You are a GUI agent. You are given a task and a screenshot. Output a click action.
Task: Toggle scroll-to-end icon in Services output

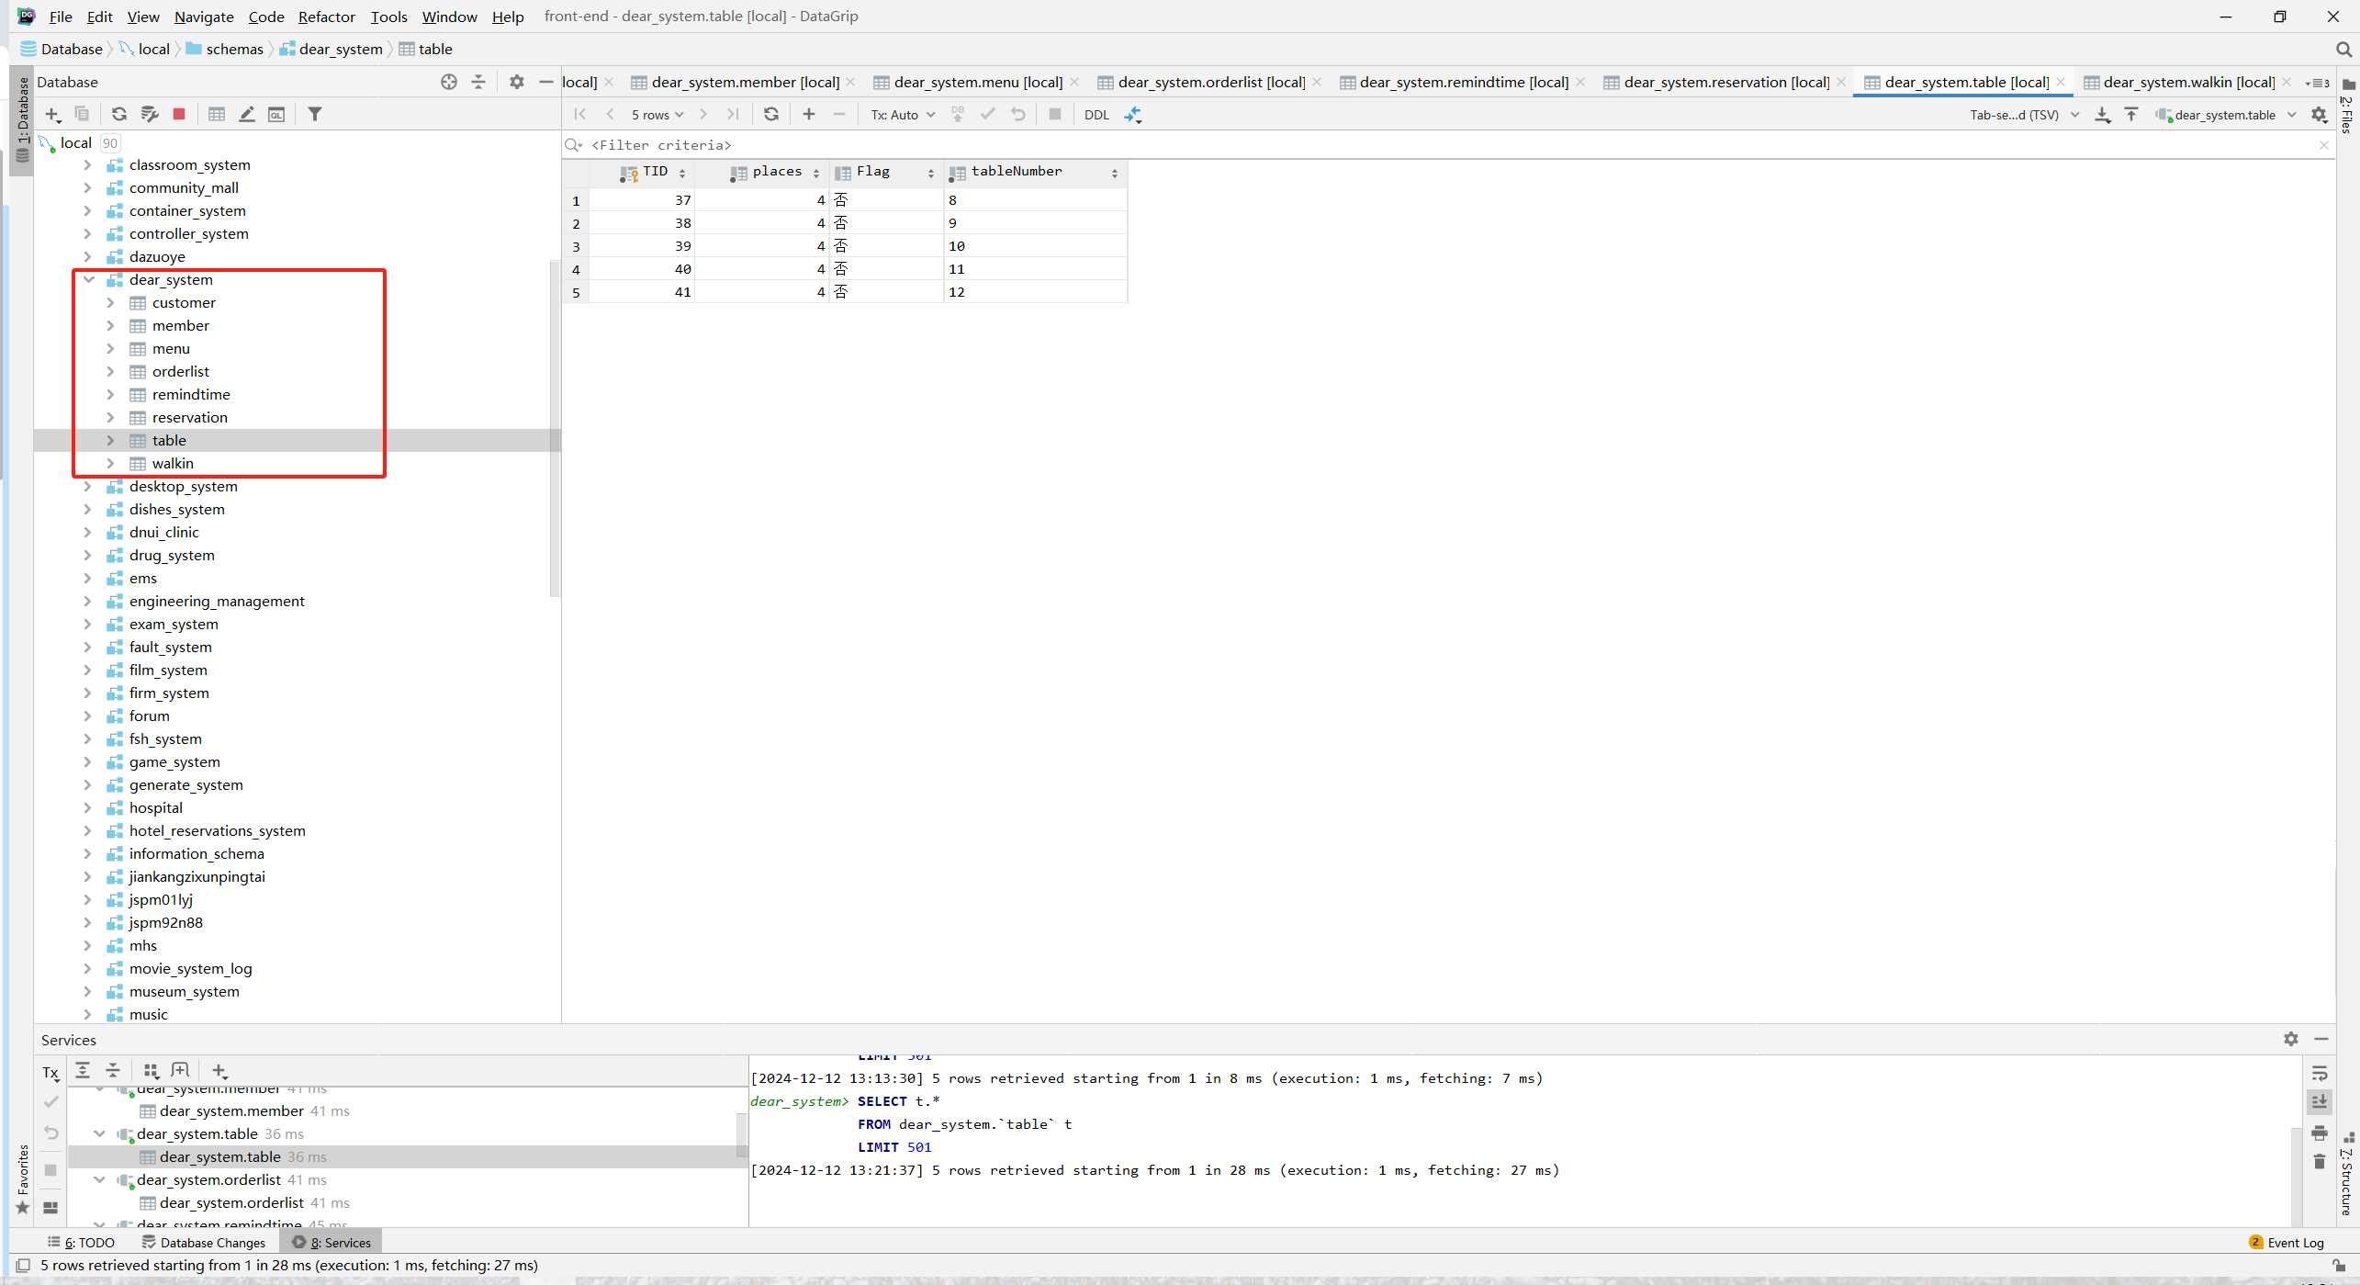coord(2320,1101)
